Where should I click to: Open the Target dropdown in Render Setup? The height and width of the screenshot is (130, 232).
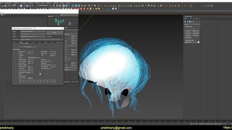click(x=33, y=31)
